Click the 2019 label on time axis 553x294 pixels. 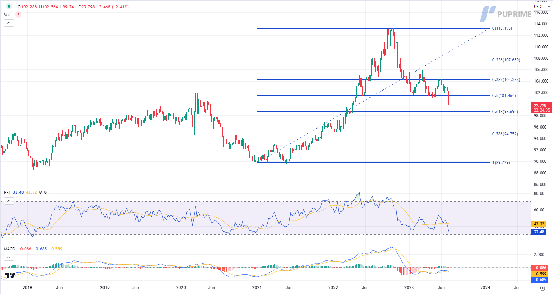(x=105, y=288)
